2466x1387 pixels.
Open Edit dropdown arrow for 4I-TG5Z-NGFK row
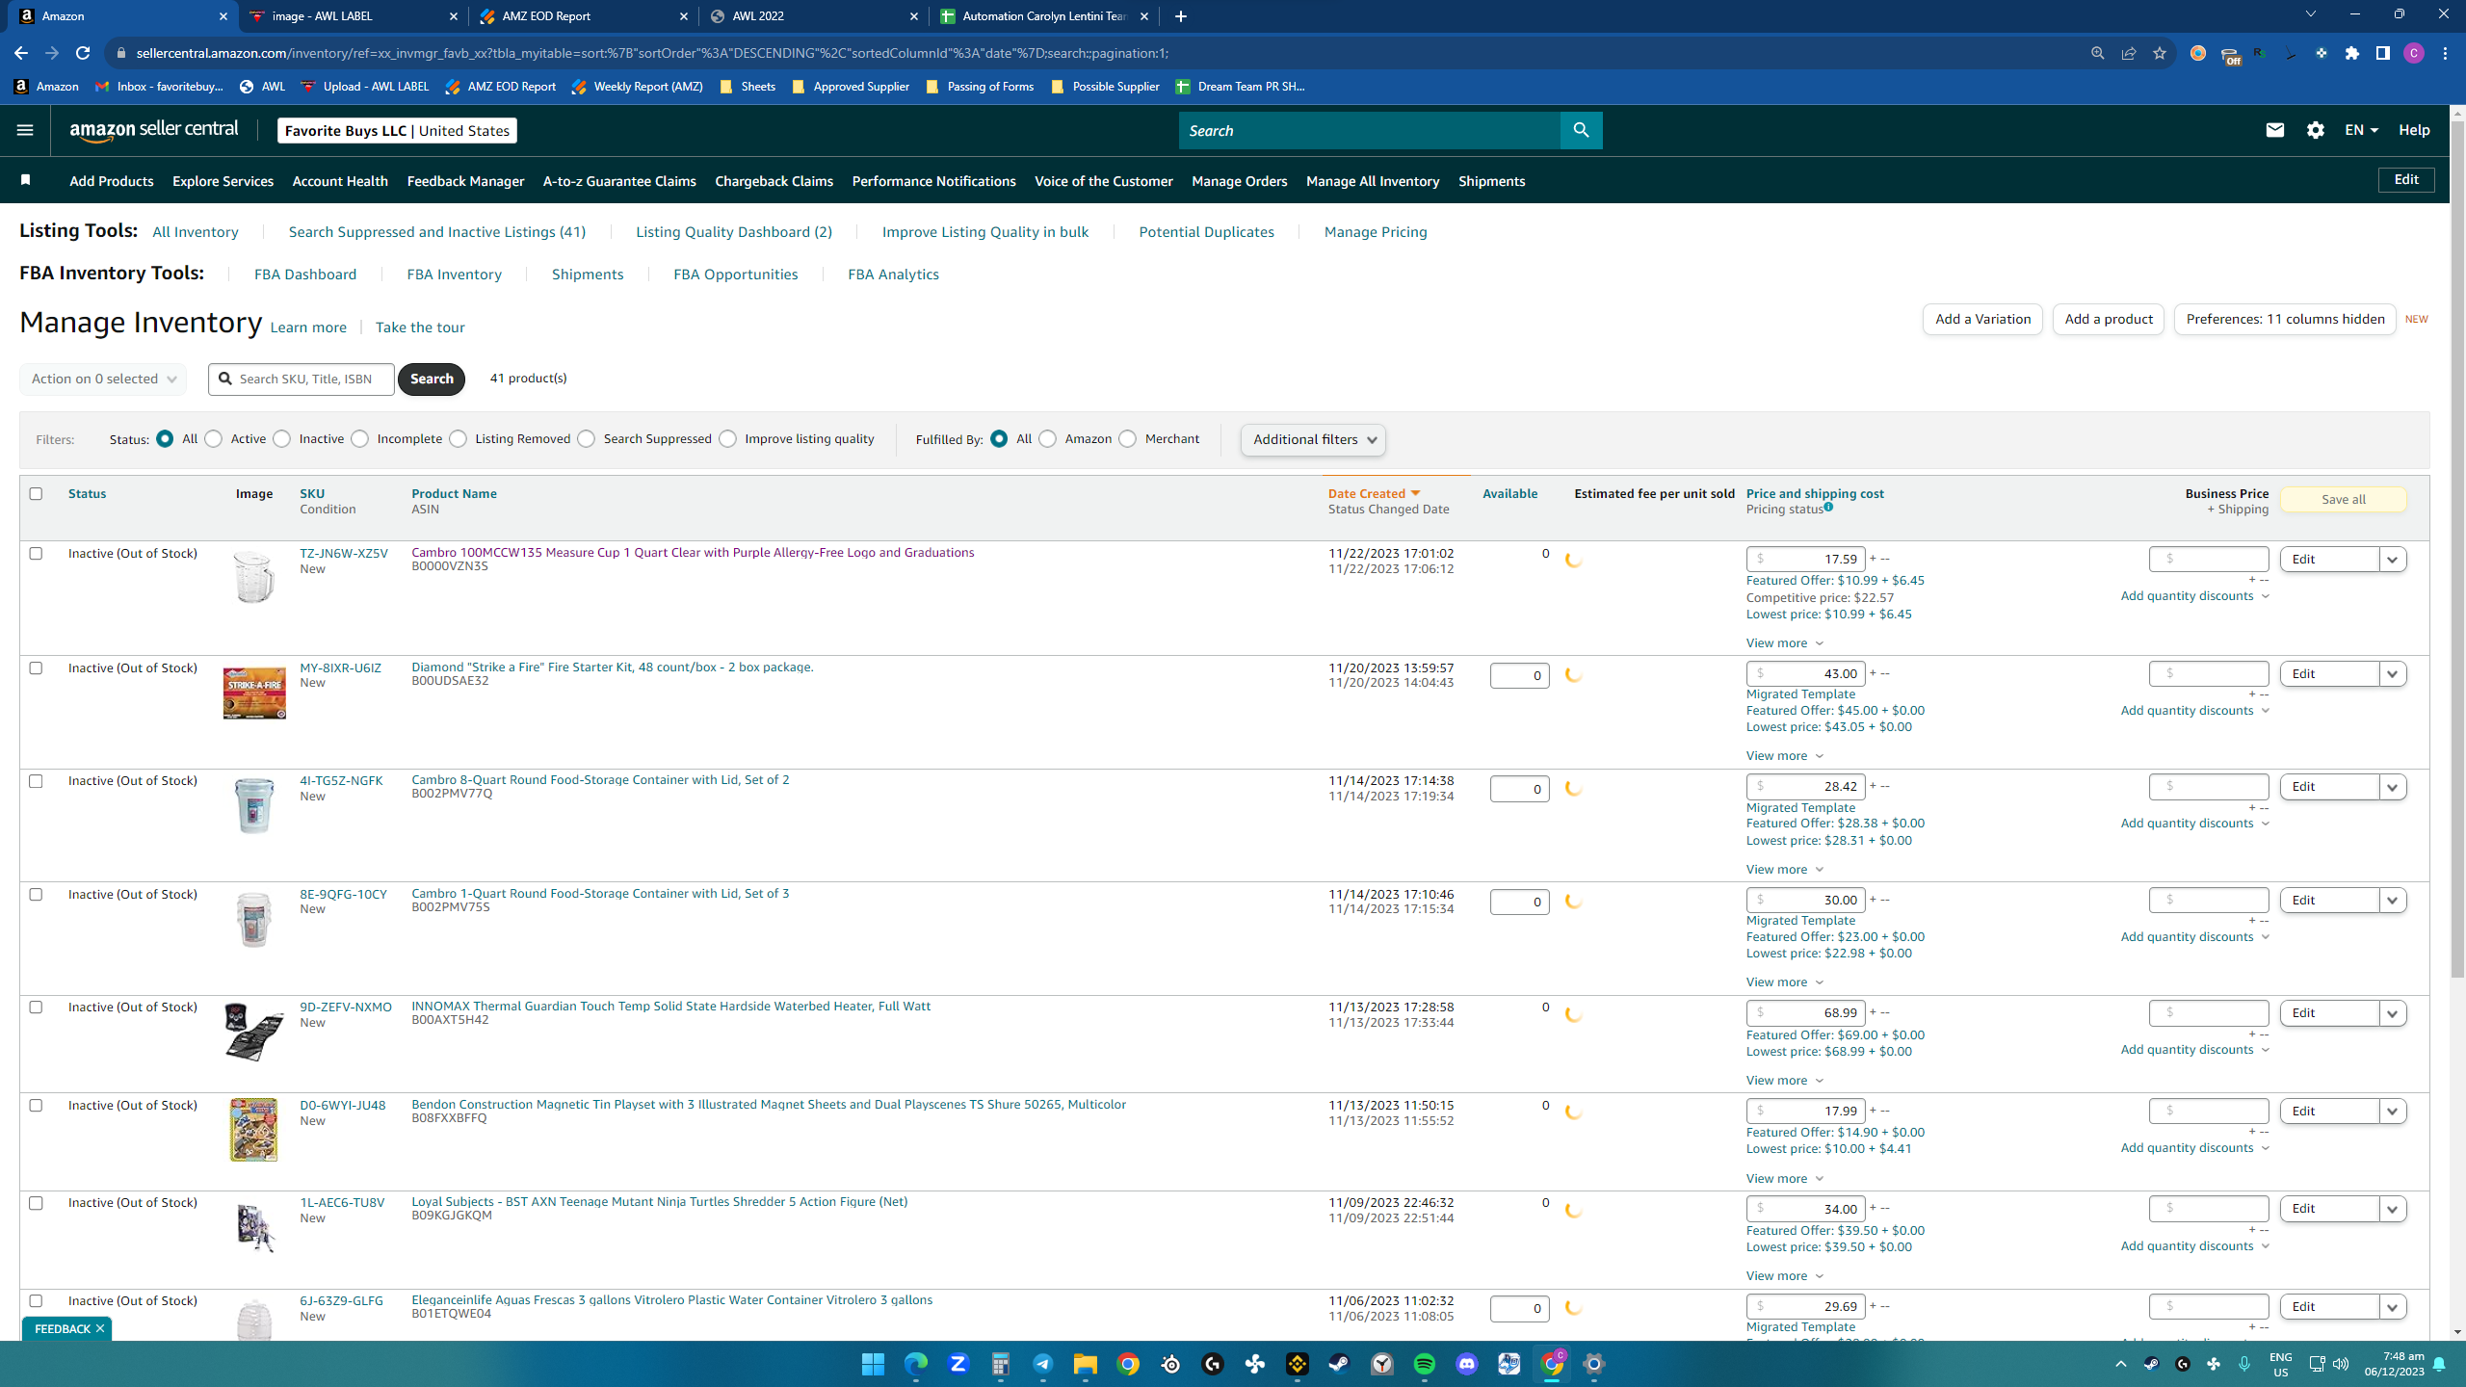2393,786
